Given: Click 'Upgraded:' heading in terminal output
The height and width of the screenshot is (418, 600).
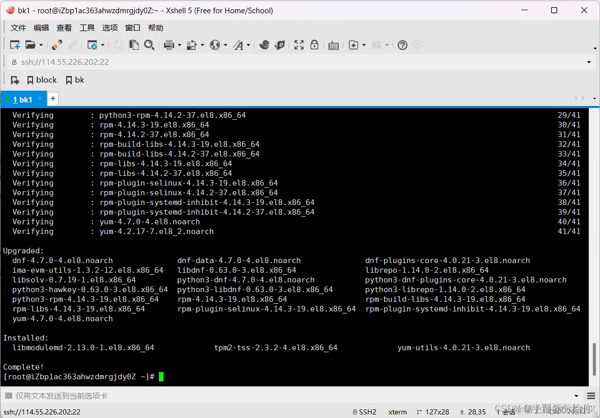Looking at the screenshot, I should [x=23, y=251].
